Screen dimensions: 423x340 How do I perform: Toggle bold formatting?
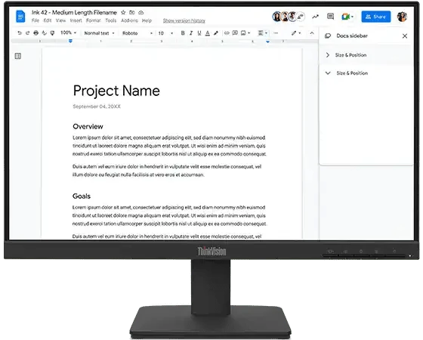[183, 33]
